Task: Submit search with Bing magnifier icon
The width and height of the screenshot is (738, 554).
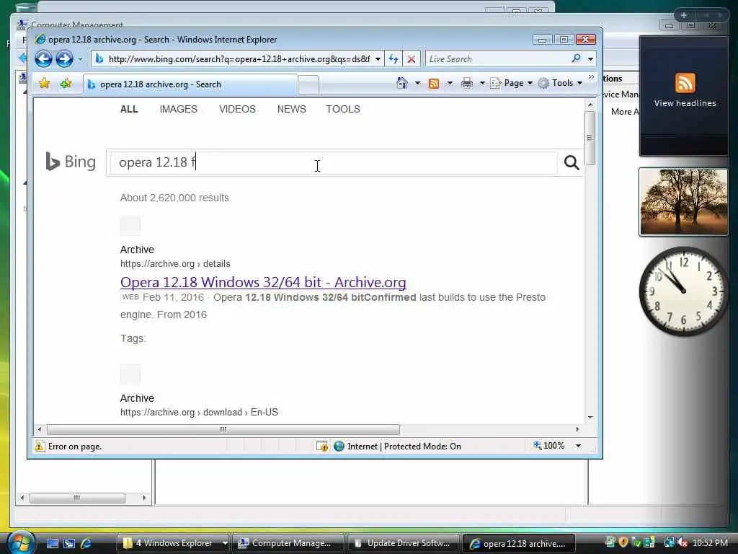Action: click(572, 162)
